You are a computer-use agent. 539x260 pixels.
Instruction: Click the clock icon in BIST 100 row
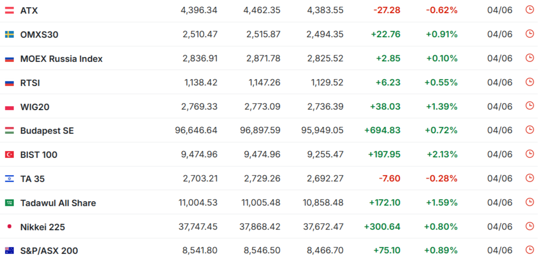(x=530, y=154)
